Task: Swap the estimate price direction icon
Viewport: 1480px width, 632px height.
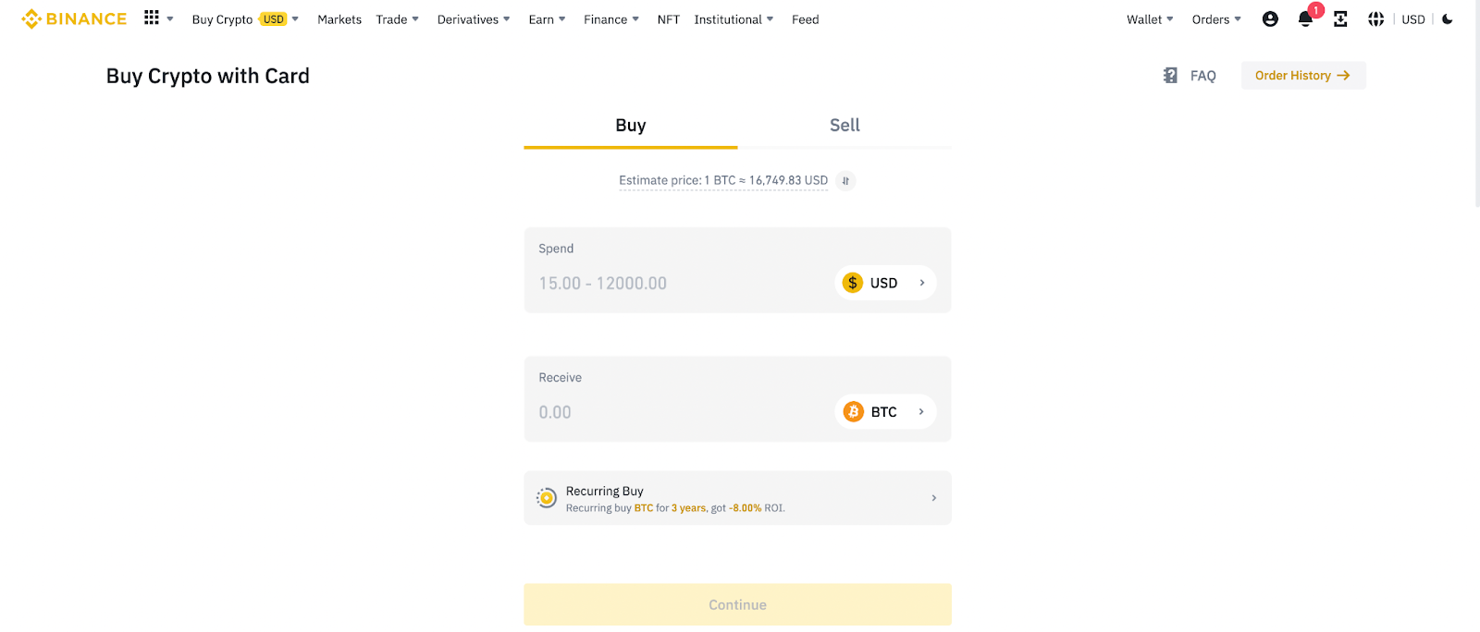Action: [845, 181]
